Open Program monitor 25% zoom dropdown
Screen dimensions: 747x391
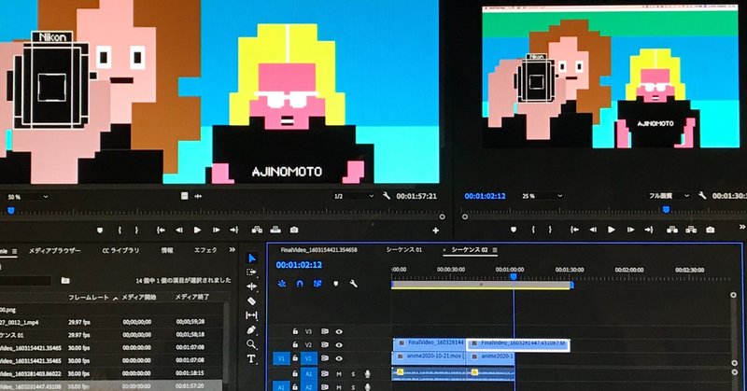[543, 196]
